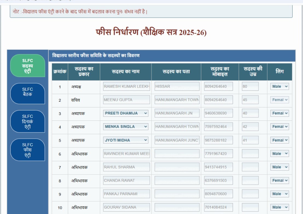The width and height of the screenshot is (303, 214).
Task: Click the age field showing 80
Action: (x=250, y=86)
